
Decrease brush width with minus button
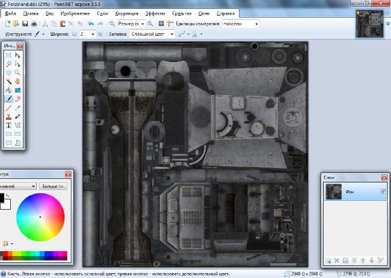pos(74,34)
